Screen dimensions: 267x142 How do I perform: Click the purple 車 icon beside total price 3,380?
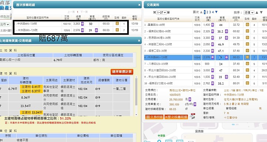click(x=212, y=38)
